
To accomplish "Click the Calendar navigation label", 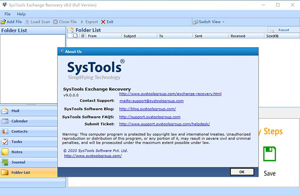I will pos(19,121).
